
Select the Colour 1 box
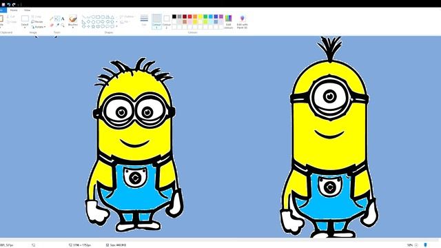click(156, 21)
